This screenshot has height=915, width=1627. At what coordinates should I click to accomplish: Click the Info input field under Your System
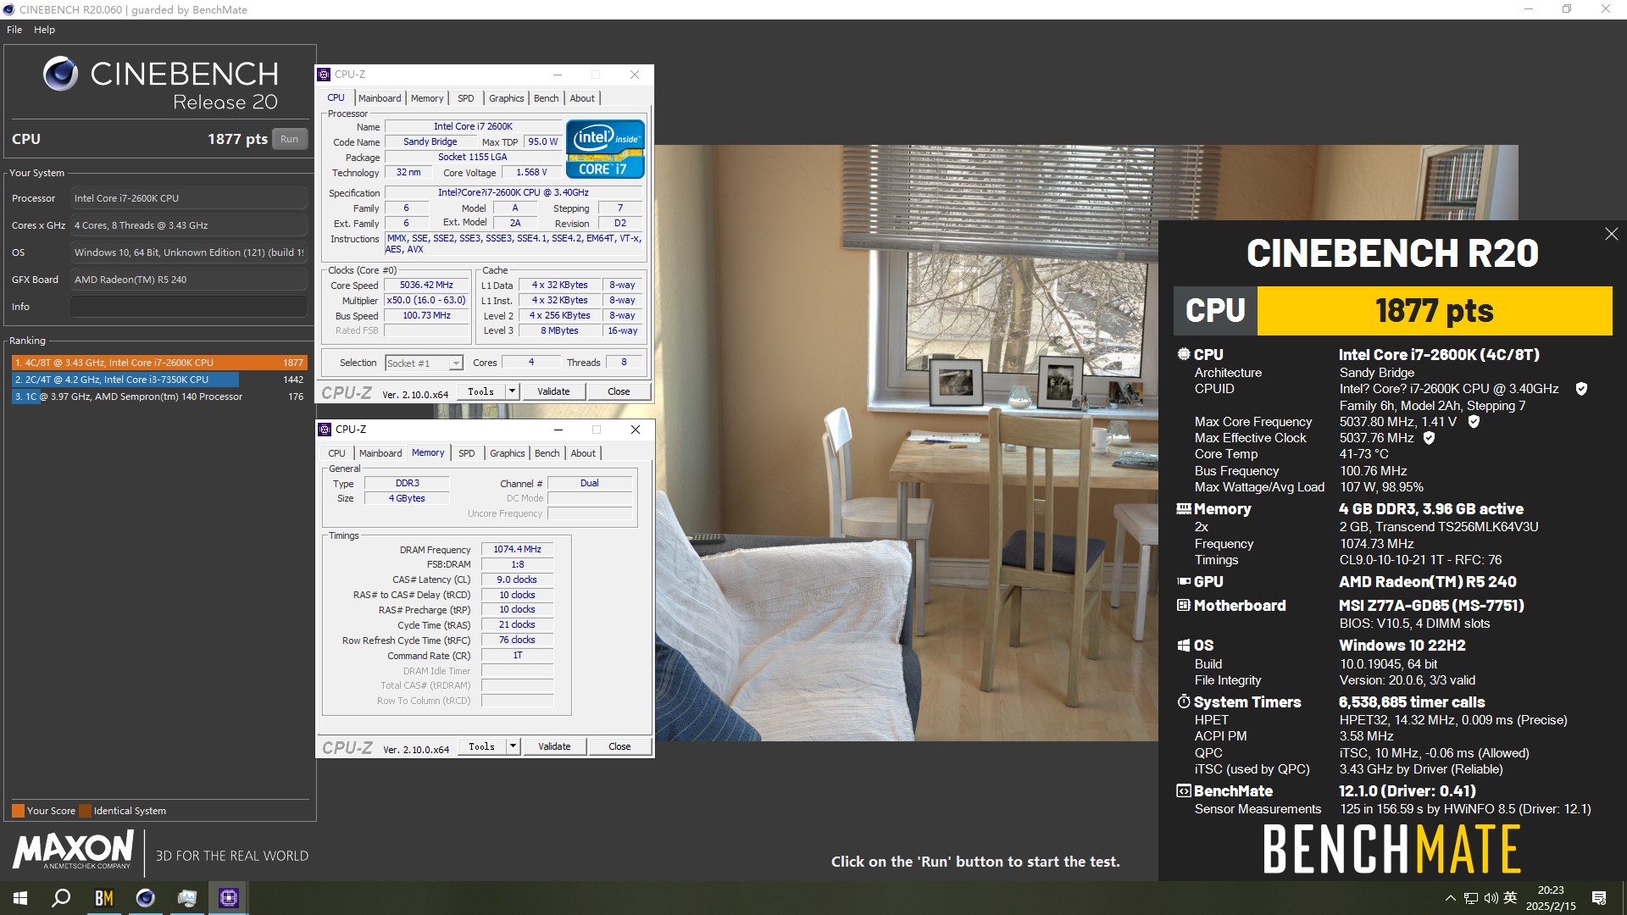coord(189,307)
